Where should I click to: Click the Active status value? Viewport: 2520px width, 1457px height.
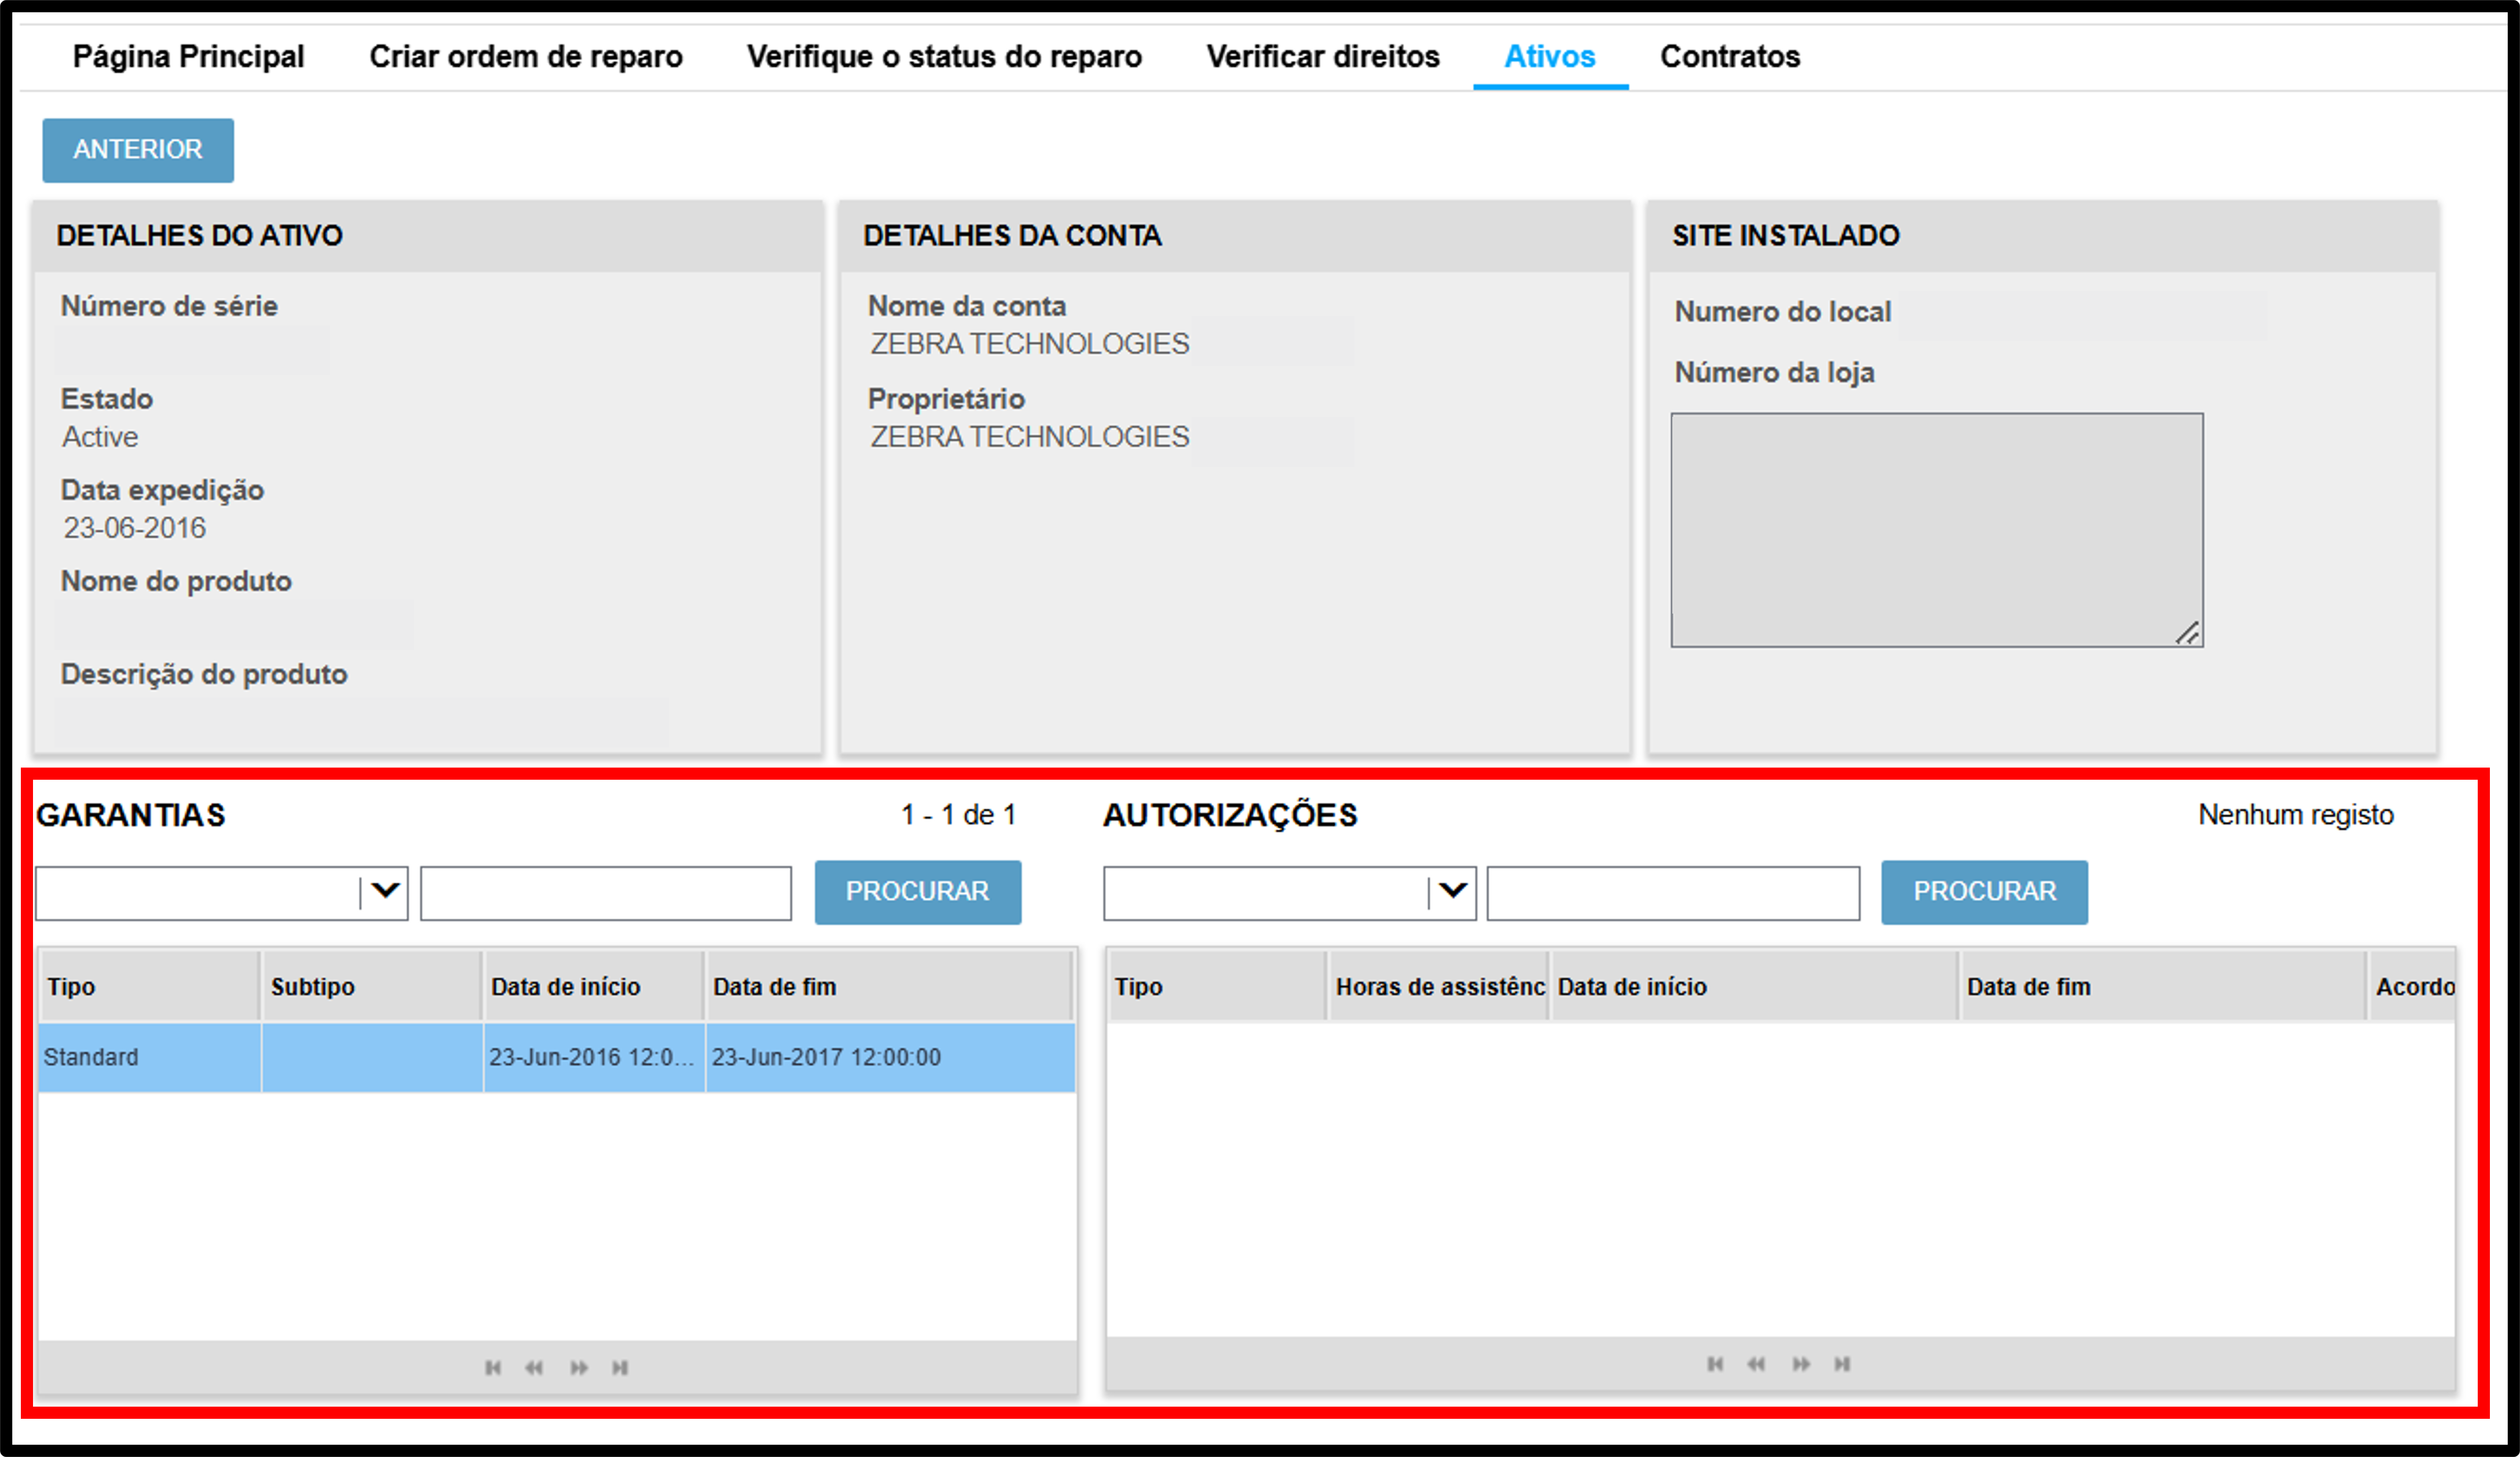pos(100,436)
